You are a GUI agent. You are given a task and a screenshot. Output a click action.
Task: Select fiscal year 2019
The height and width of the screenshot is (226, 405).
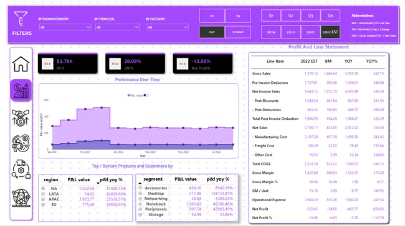pyautogui.click(x=270, y=32)
